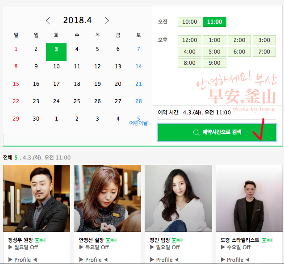Screen dimensions: 284x264
Task: Select April 25 on the calendar
Action: (77, 101)
